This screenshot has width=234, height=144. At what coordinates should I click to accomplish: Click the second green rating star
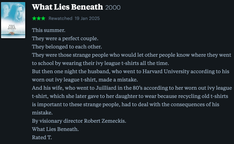[x=39, y=19]
